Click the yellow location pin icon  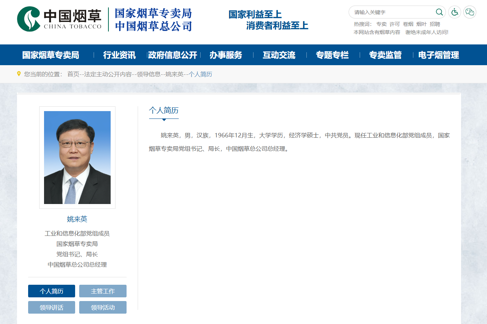click(x=19, y=74)
